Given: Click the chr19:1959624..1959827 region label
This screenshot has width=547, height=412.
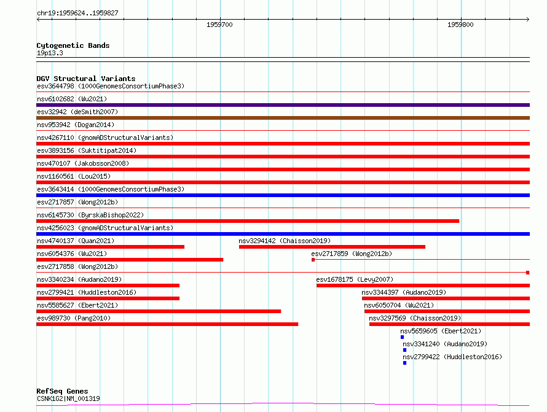Looking at the screenshot, I should click(x=78, y=13).
